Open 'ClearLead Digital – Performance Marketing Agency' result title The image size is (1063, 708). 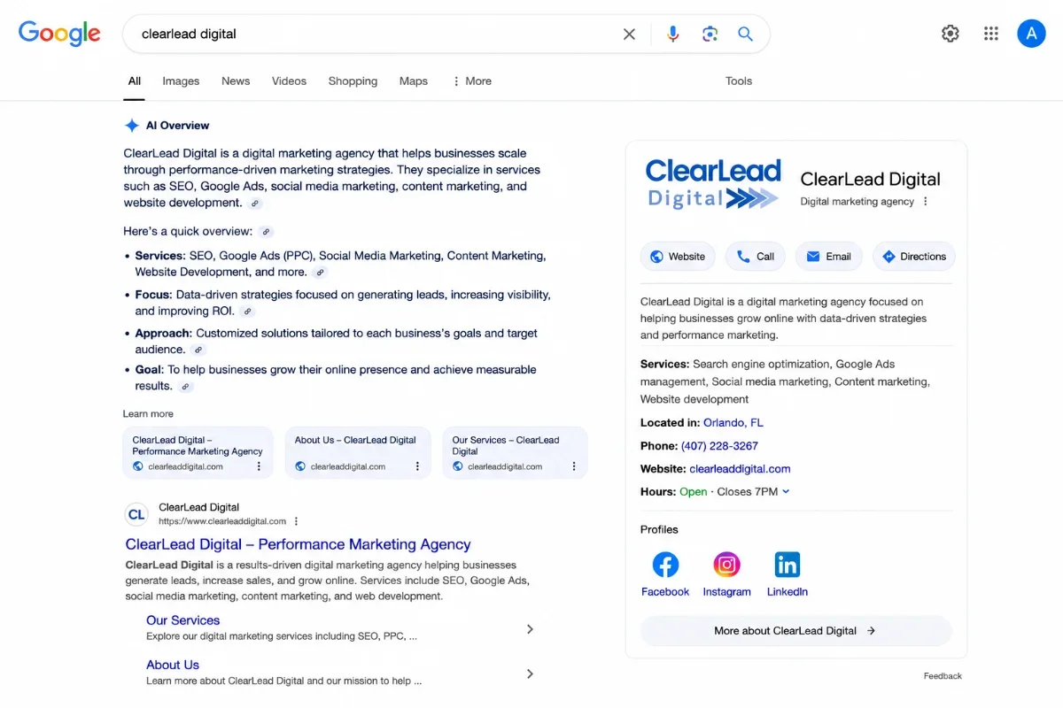299,544
